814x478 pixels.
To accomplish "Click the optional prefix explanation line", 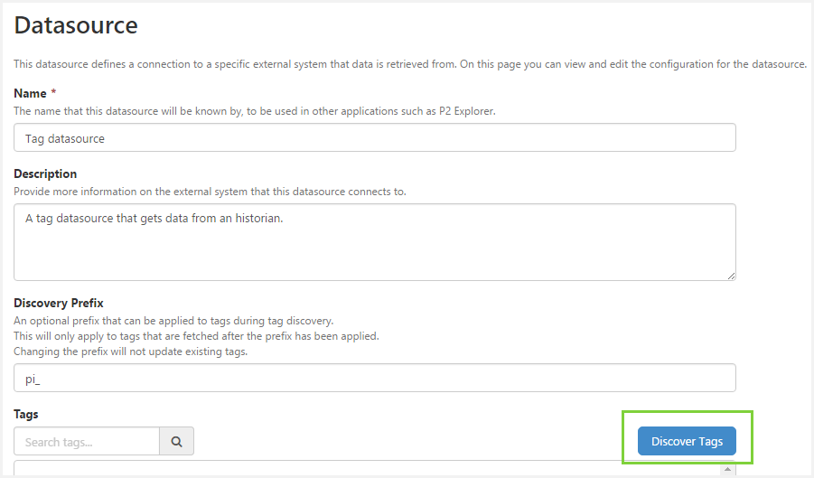I will (173, 321).
